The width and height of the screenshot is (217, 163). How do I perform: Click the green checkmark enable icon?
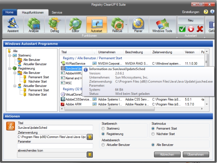(182, 29)
